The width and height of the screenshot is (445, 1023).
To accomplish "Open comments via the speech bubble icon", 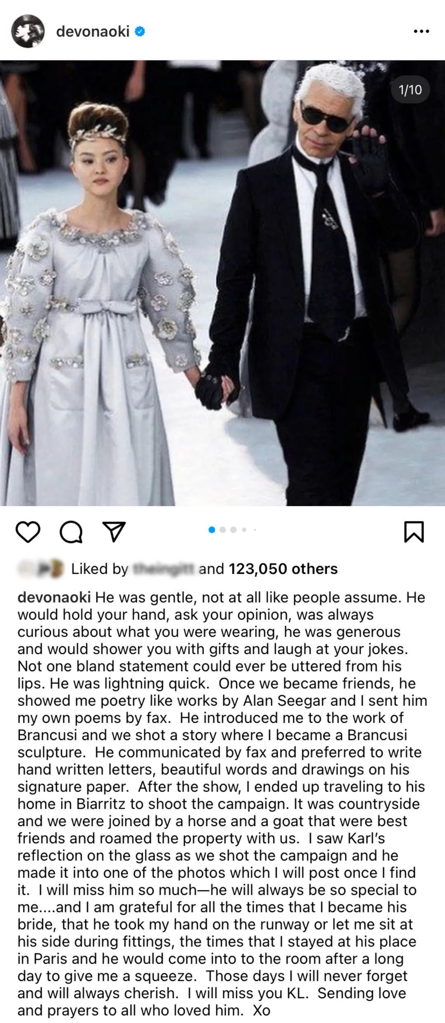I will [71, 531].
